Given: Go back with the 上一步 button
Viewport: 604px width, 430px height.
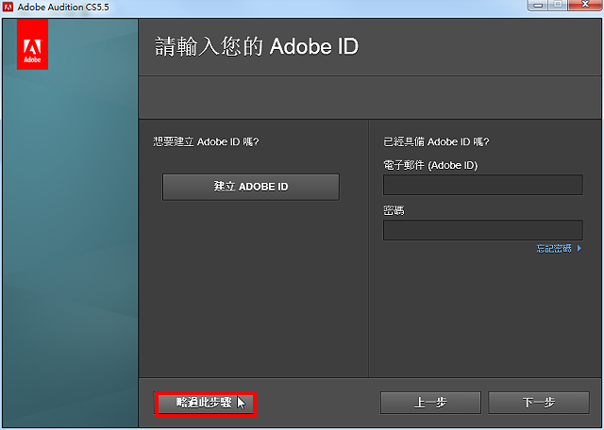Looking at the screenshot, I should pos(430,403).
